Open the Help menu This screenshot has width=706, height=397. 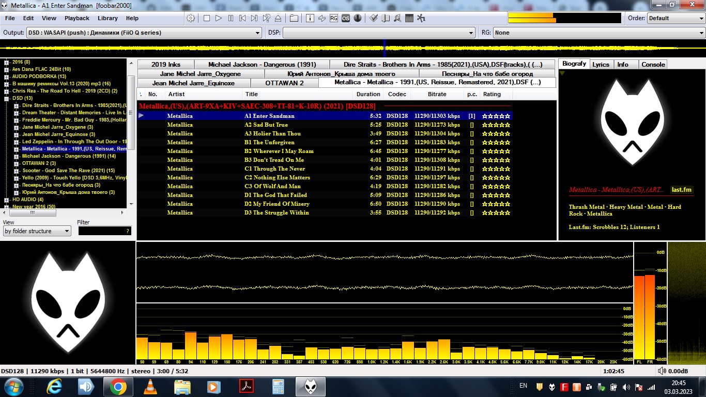[x=132, y=18]
